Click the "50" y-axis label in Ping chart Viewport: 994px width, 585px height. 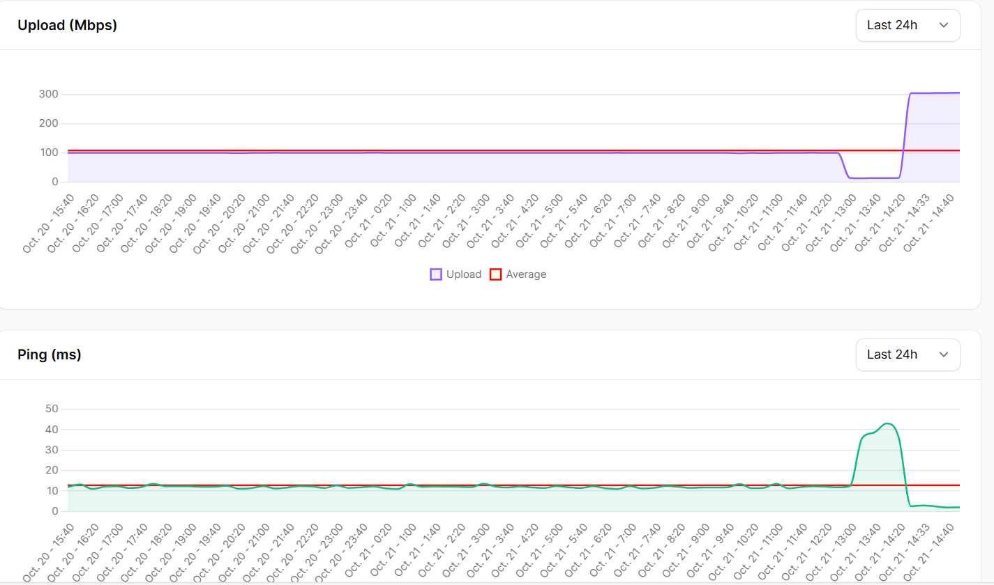[53, 409]
